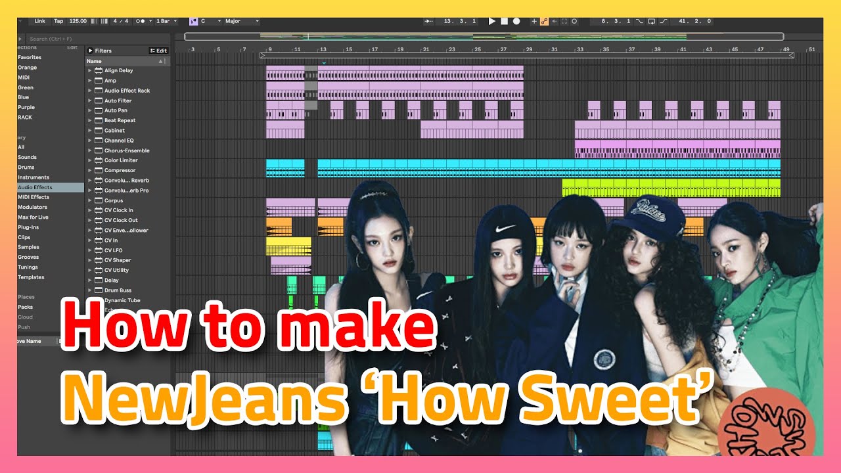Toggle the orange Automation Arm button
The width and height of the screenshot is (841, 473).
pyautogui.click(x=545, y=21)
